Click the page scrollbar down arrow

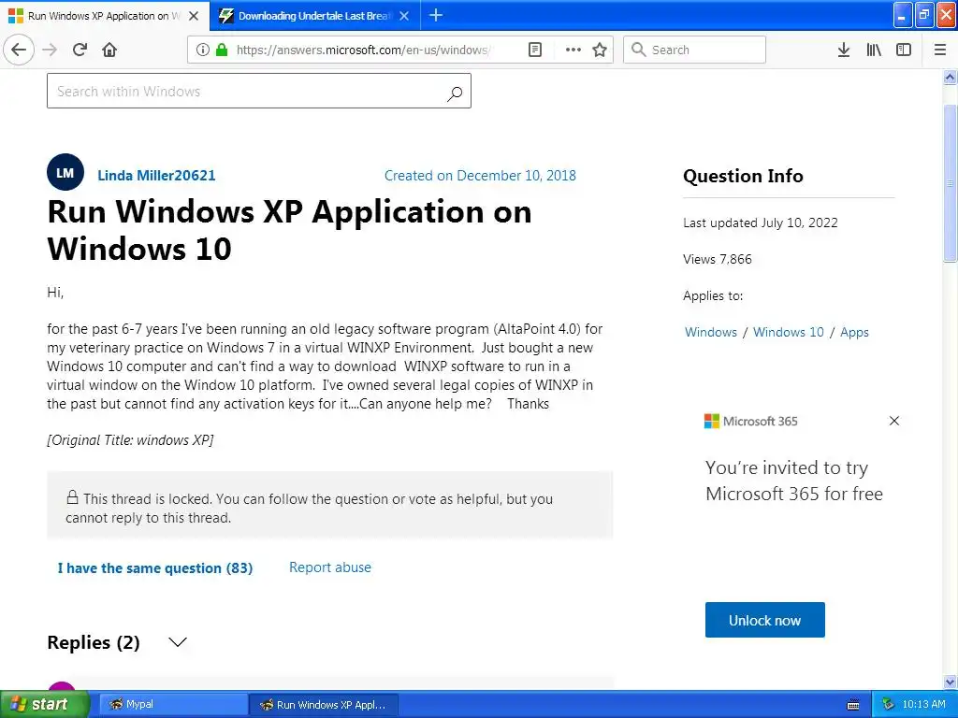(951, 682)
